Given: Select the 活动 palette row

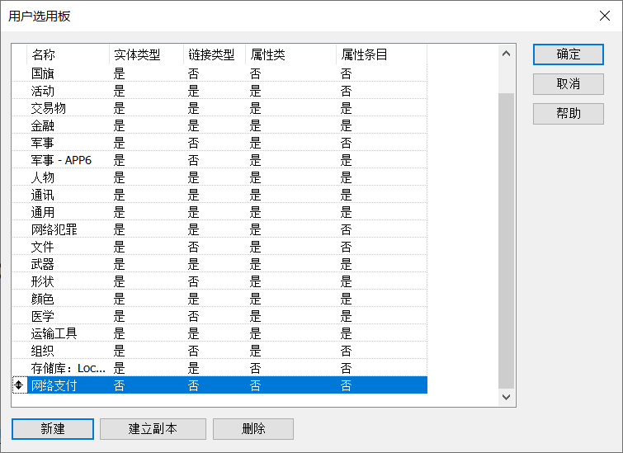Looking at the screenshot, I should pyautogui.click(x=219, y=91).
